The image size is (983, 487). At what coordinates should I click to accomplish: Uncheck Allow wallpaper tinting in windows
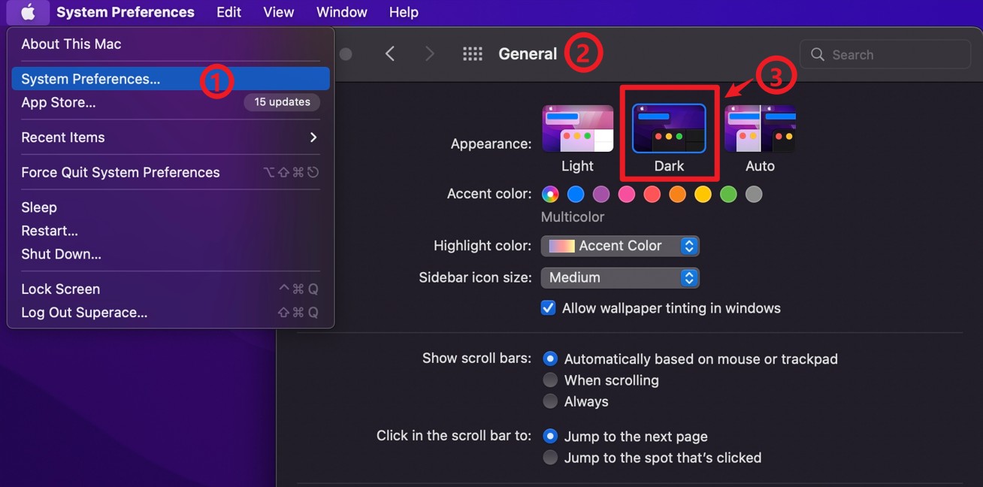pyautogui.click(x=548, y=307)
